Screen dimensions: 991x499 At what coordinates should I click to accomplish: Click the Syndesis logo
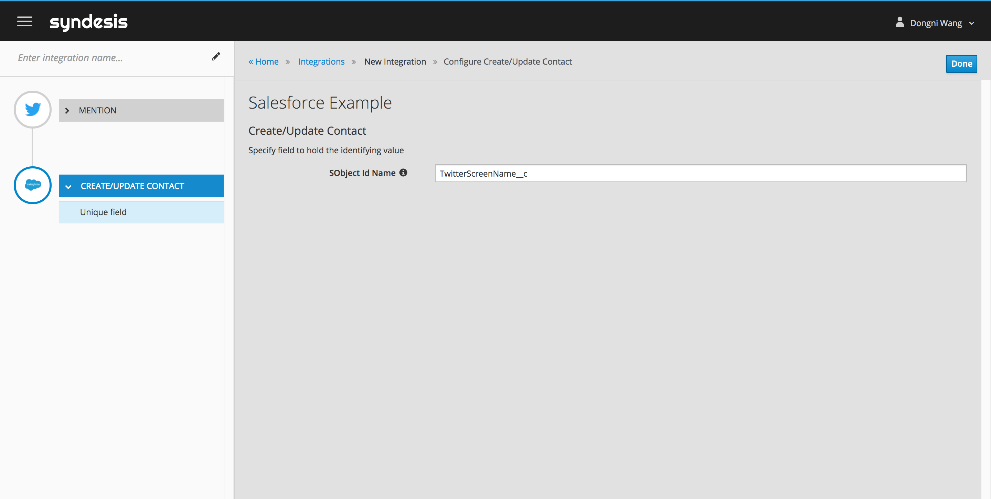point(88,22)
